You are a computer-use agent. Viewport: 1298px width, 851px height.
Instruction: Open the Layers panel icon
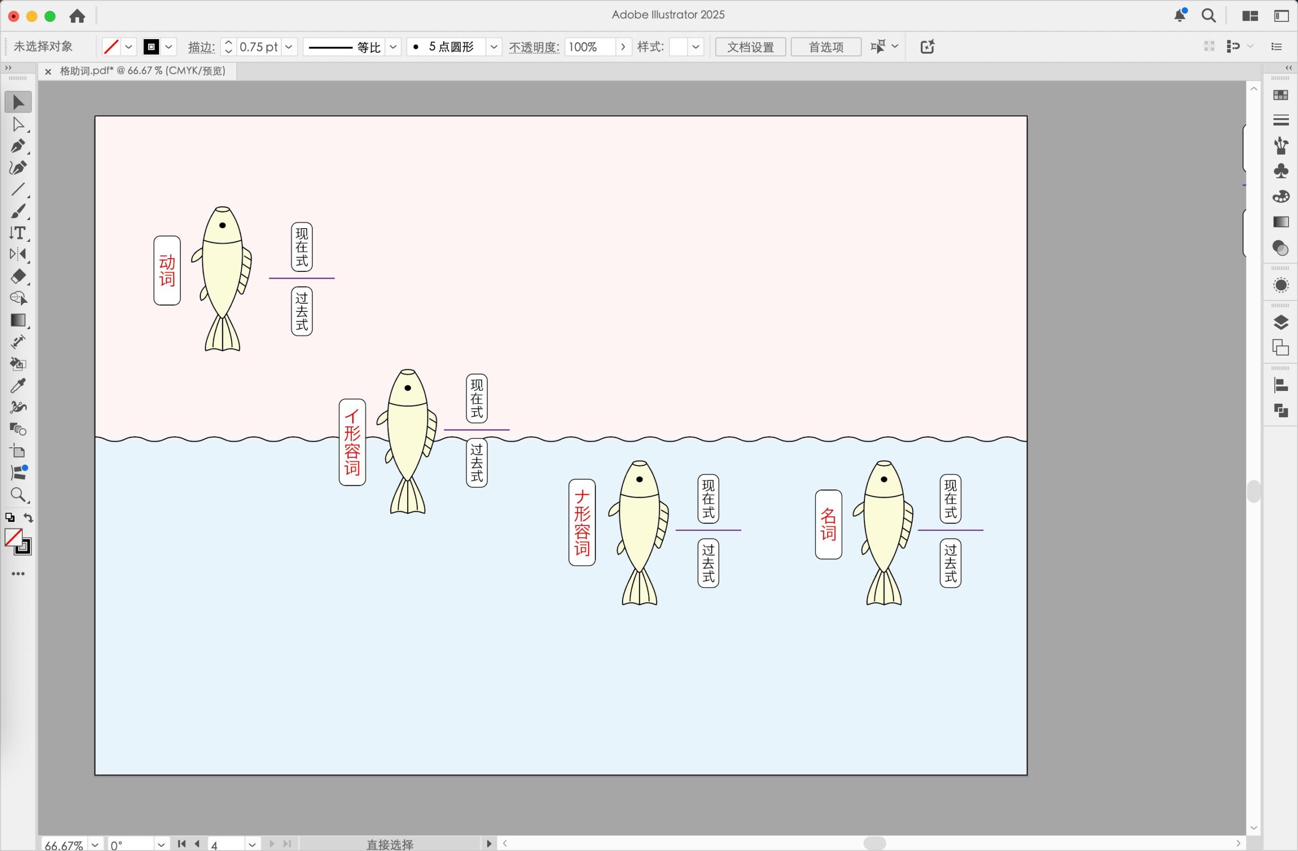coord(1281,323)
